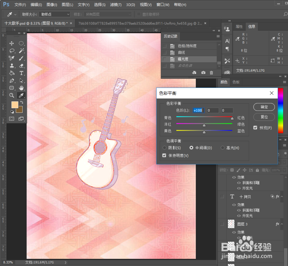Viewport: 288px width, 266px height.
Task: Toggle Preserve Luminosity checkbox
Action: click(x=164, y=155)
